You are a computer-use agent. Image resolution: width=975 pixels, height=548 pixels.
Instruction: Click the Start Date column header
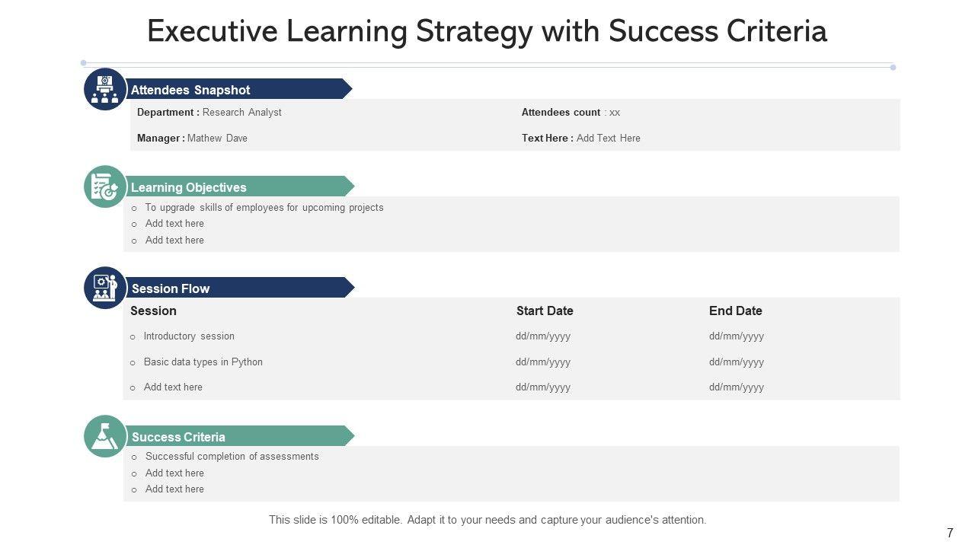click(x=545, y=311)
